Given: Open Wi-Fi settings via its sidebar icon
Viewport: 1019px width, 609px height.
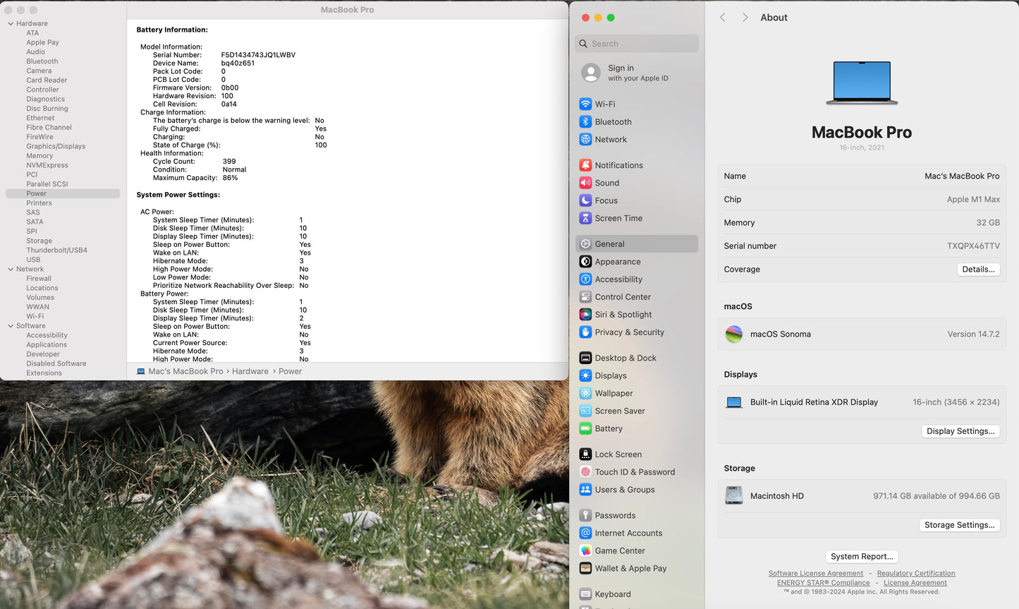Looking at the screenshot, I should [585, 104].
